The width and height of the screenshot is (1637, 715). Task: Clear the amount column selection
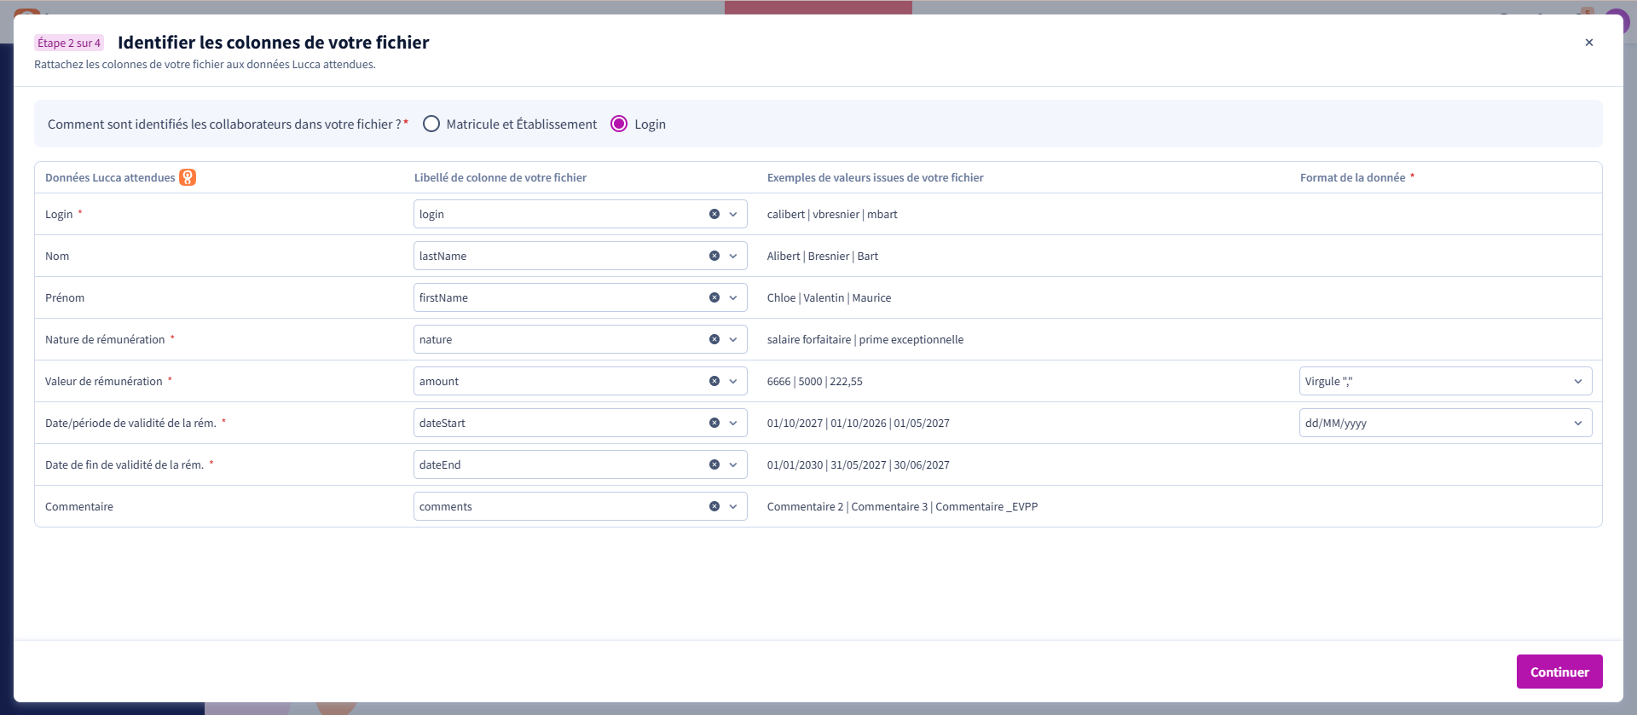714,381
